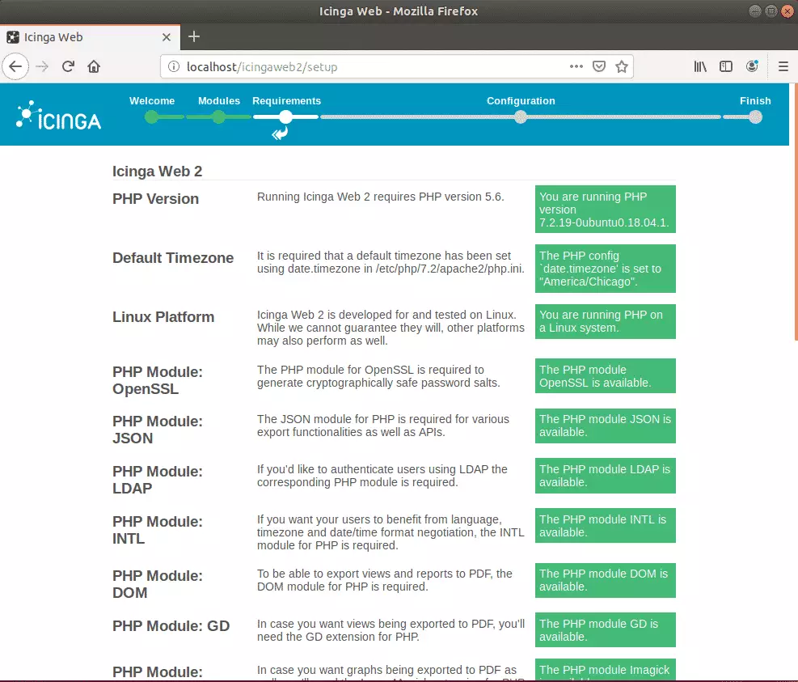798x682 pixels.
Task: Click the PHP Version label
Action: 156,199
